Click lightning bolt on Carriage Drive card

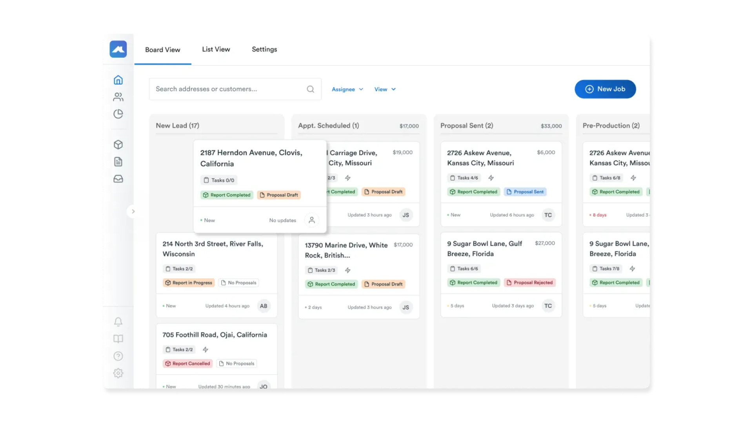point(347,178)
